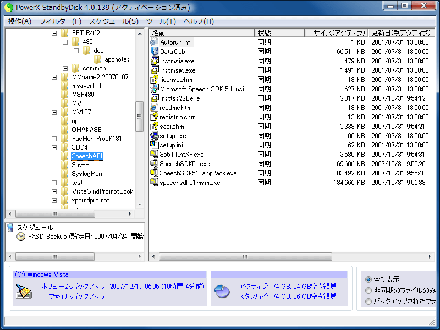
Task: Click the setup.exe computer icon
Action: tap(154, 136)
